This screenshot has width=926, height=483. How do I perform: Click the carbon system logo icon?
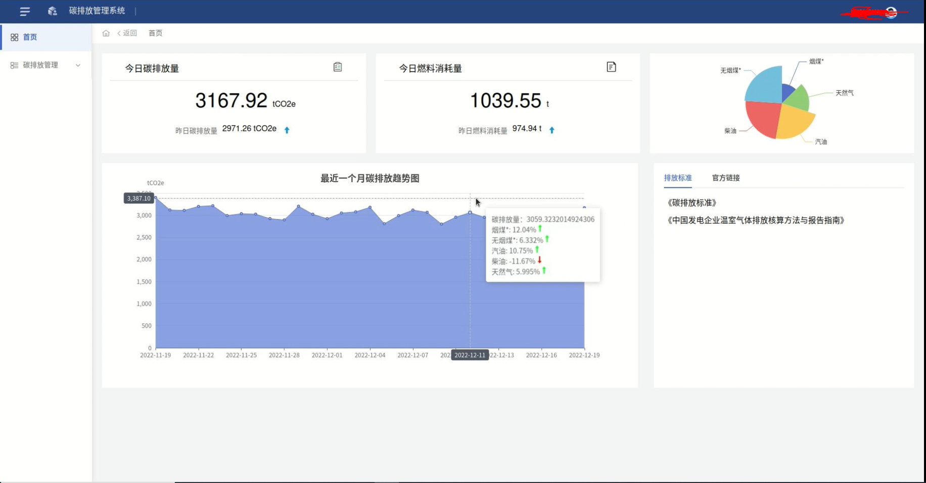click(53, 11)
